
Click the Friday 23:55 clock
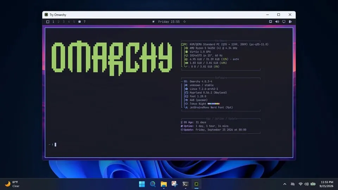click(x=169, y=22)
